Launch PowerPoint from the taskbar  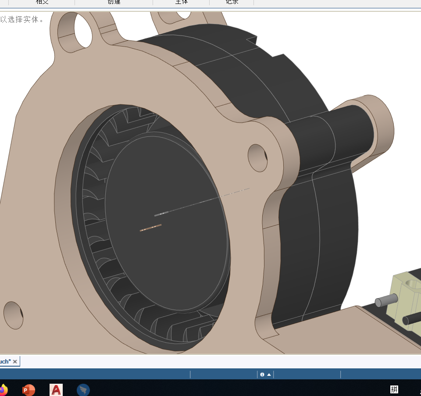point(29,390)
